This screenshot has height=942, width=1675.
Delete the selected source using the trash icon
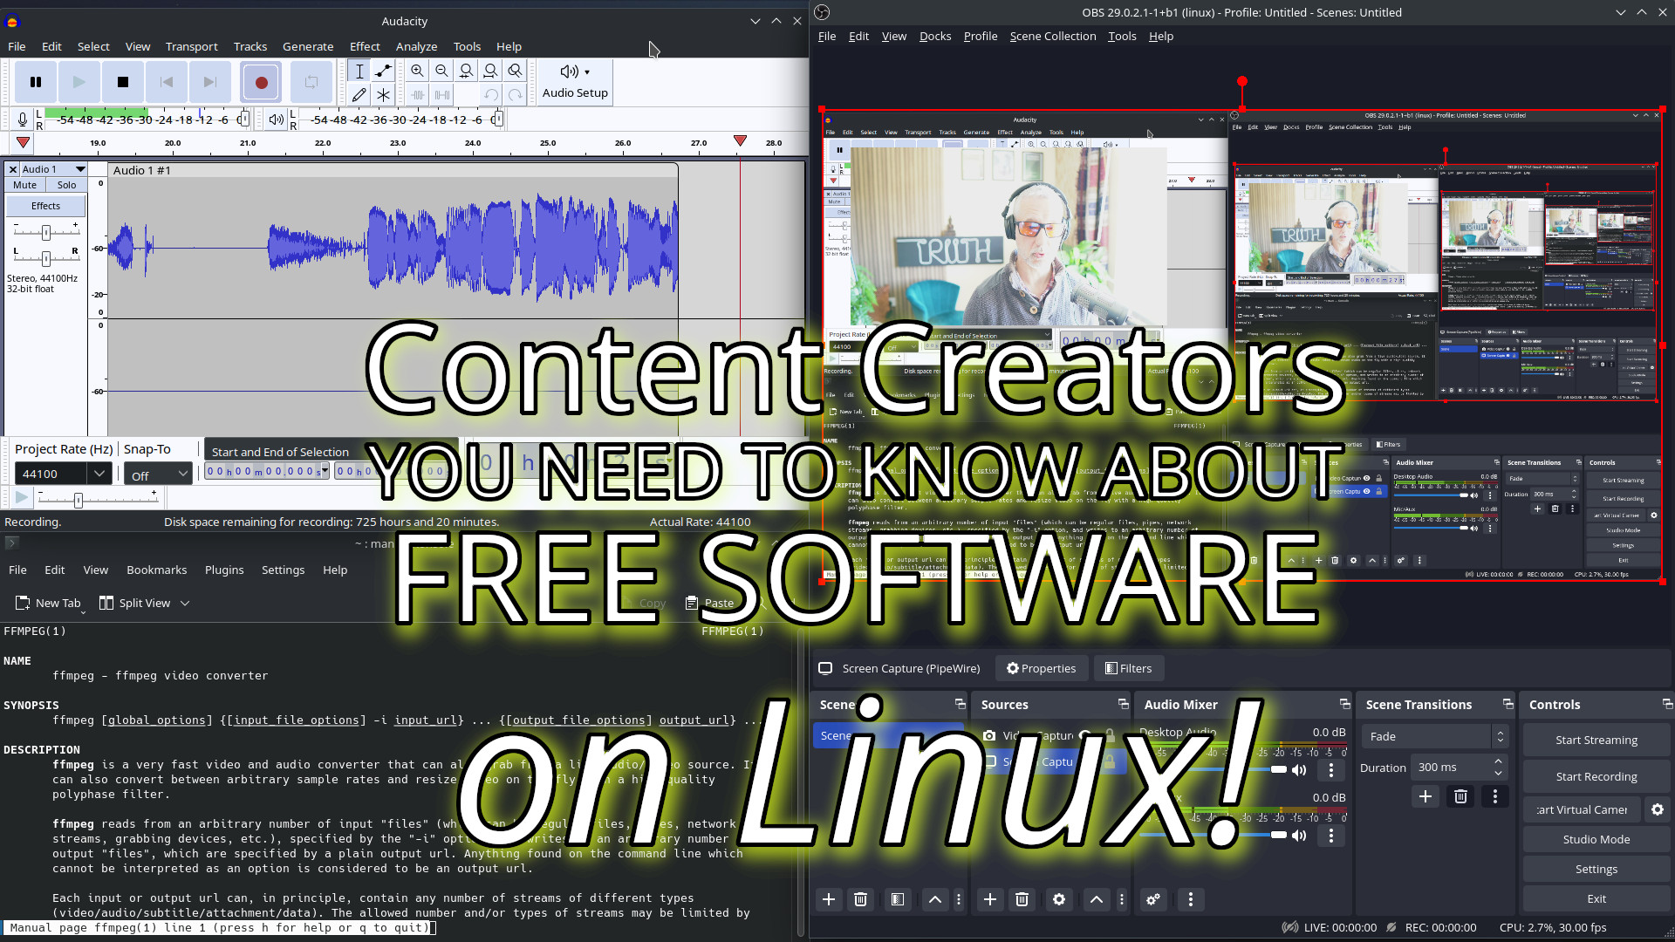coord(1022,899)
